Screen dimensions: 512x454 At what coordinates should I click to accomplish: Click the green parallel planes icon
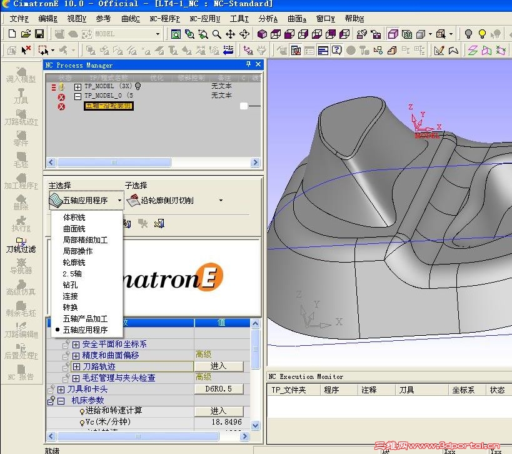(x=473, y=50)
